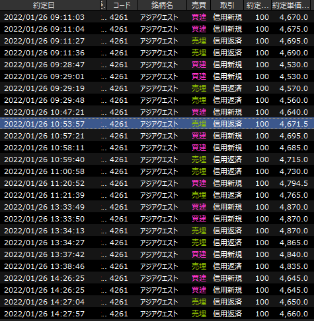Click アジアクエスト in the 14:27:57 row
This screenshot has width=314, height=321.
point(159,314)
